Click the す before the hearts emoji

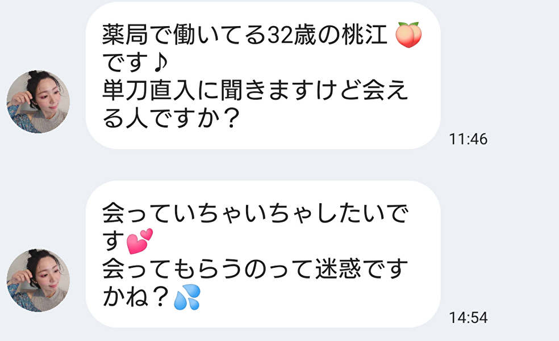pyautogui.click(x=114, y=241)
